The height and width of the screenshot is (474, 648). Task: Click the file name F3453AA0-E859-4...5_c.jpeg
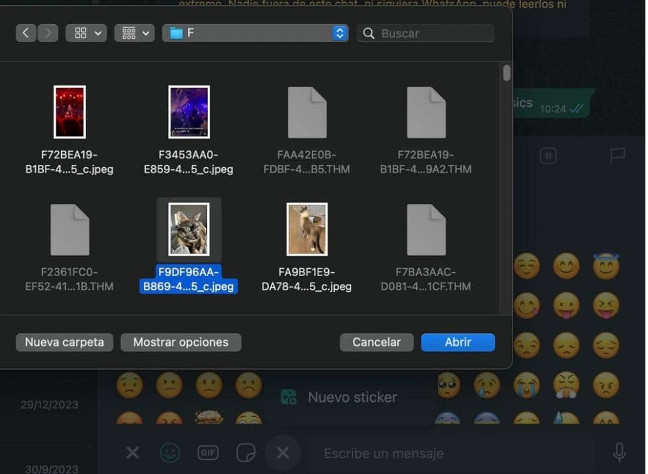188,162
